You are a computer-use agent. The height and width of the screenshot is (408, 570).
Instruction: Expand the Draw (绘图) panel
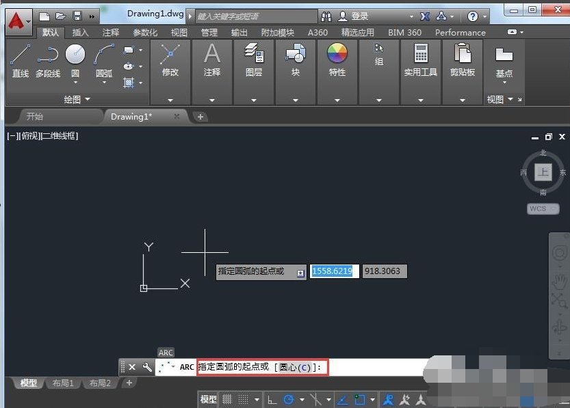(77, 99)
